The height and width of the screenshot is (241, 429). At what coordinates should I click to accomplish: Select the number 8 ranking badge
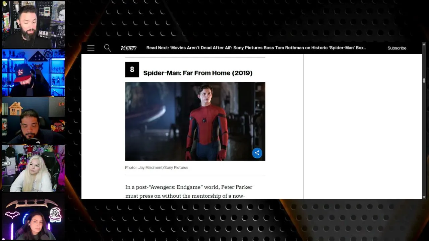tap(132, 70)
